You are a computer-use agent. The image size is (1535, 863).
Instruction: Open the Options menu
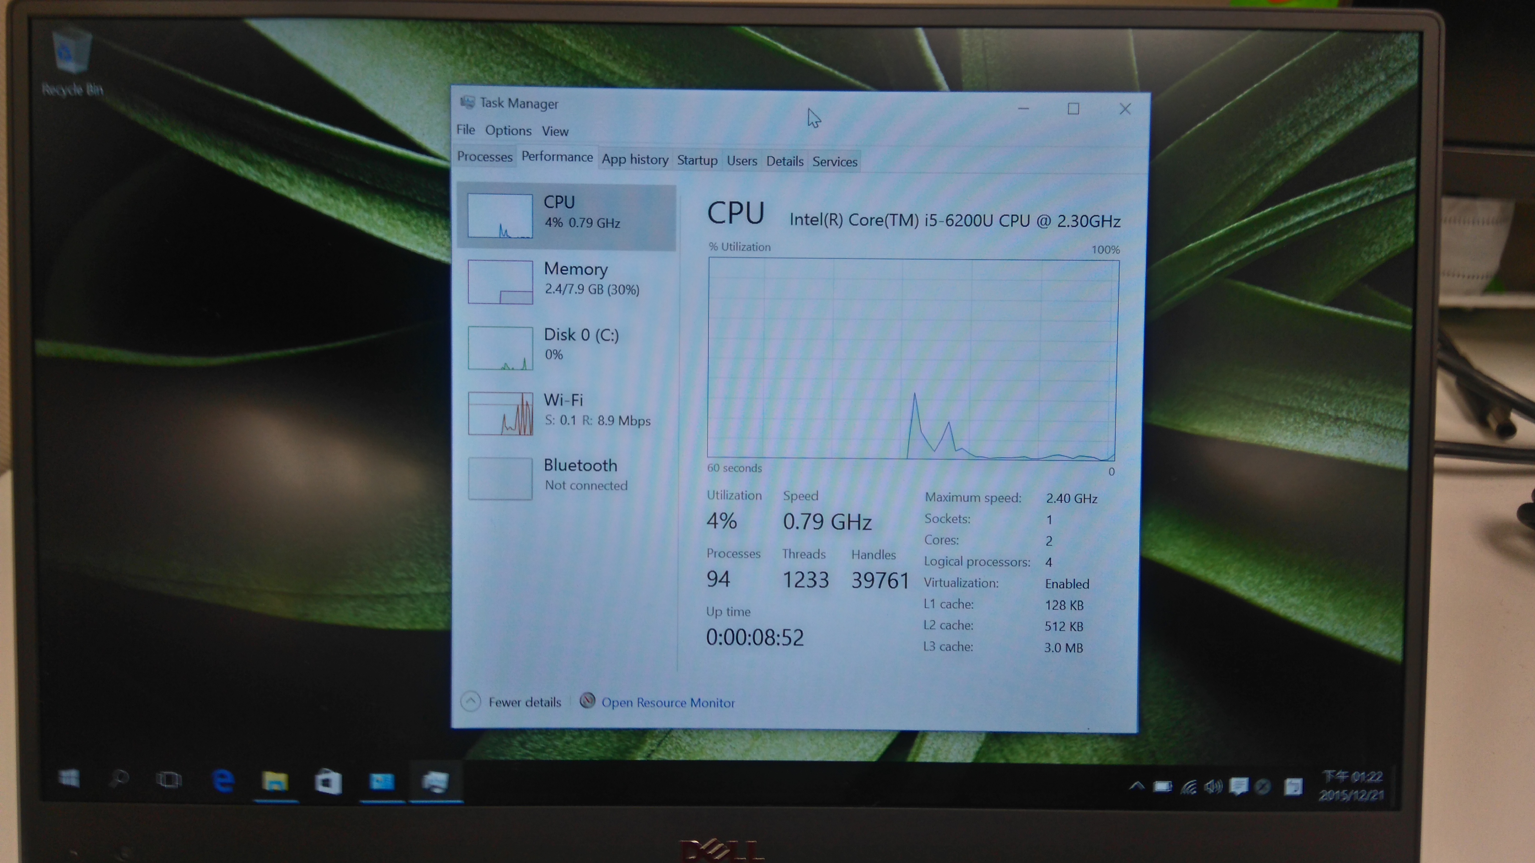point(508,130)
